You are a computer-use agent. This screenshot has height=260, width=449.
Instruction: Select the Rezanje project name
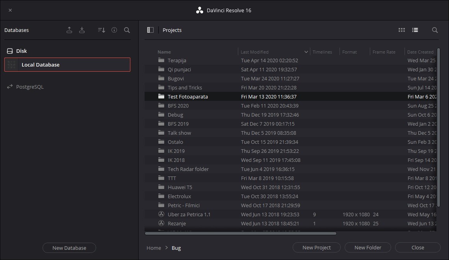(177, 224)
